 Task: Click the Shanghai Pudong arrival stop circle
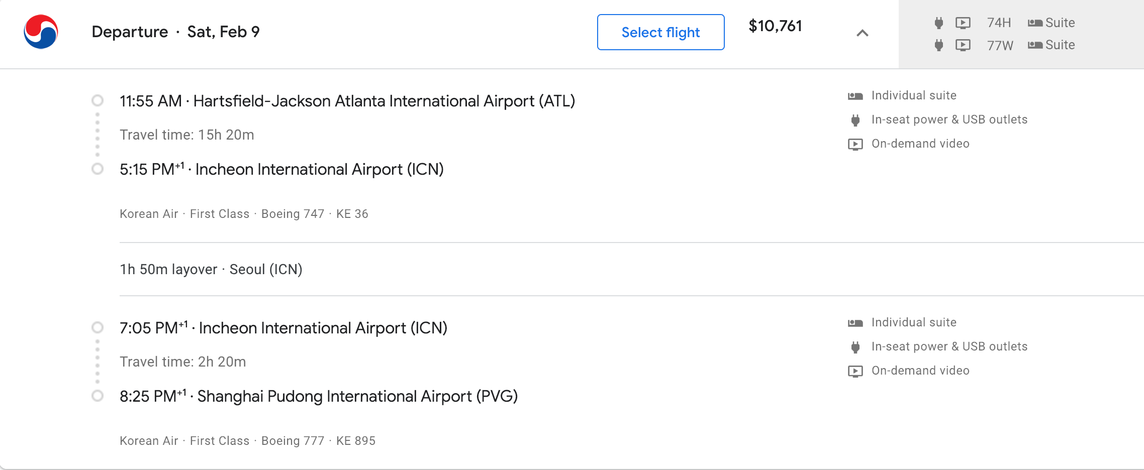[x=98, y=396]
